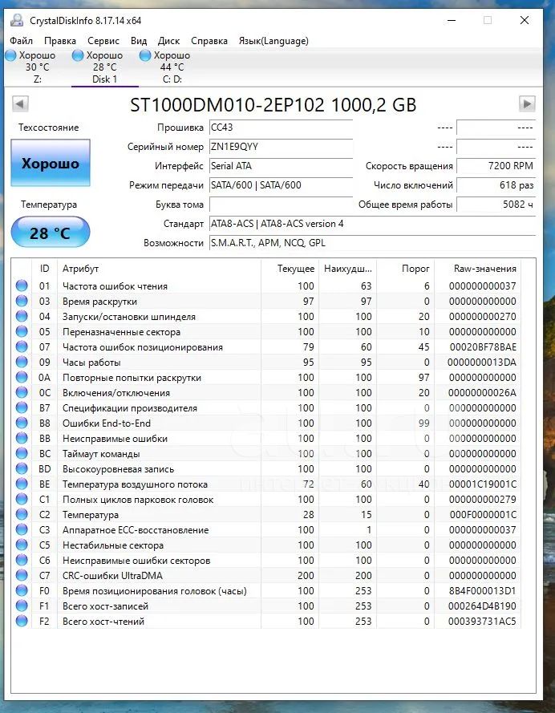The width and height of the screenshot is (555, 713).
Task: Click the status orb for attribute 0A
Action: click(22, 377)
